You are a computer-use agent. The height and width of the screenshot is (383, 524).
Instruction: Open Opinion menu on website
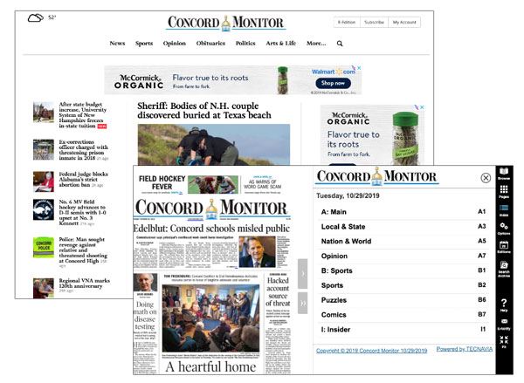point(175,44)
